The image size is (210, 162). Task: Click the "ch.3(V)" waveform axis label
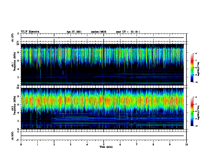[x=12, y=136]
